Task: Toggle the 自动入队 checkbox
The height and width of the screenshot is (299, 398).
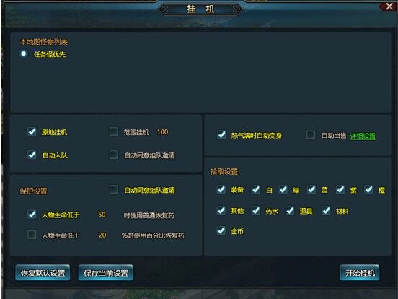Action: [x=32, y=155]
